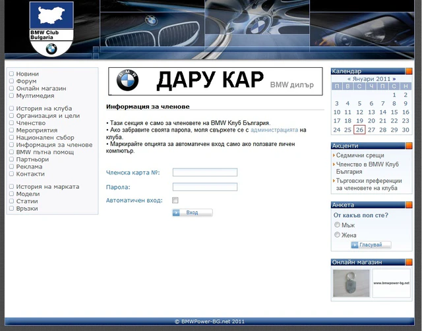The image size is (422, 331).
Task: Open the keychain product thumbnail
Action: coord(351,283)
